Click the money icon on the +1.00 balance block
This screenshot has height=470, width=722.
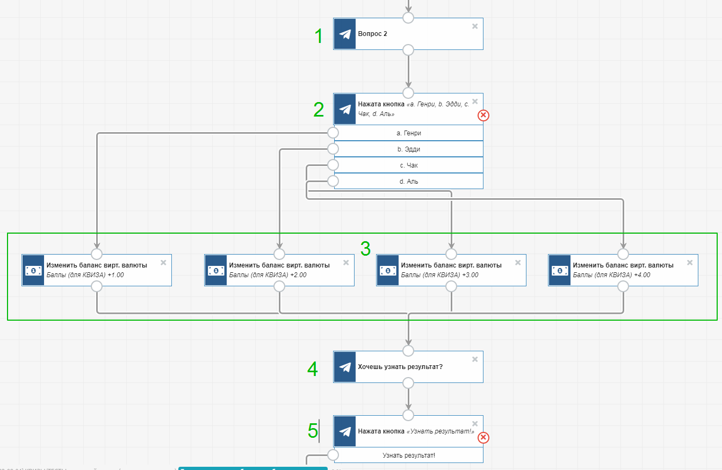[33, 270]
